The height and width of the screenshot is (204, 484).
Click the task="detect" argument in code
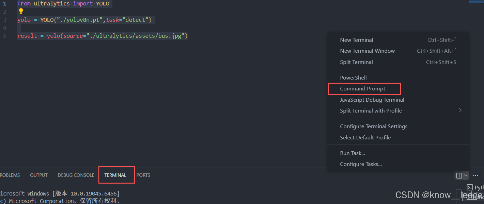tap(127, 20)
